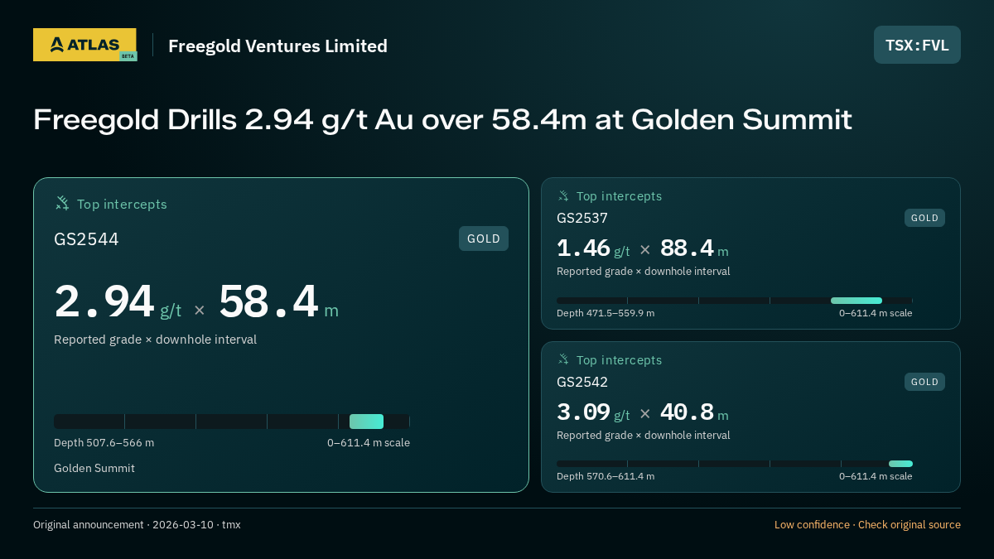This screenshot has width=994, height=559.
Task: Click the Depth 471.5–559.9 m label
Action: [x=606, y=313]
